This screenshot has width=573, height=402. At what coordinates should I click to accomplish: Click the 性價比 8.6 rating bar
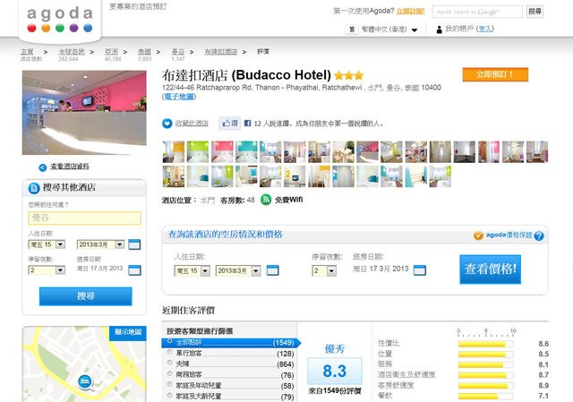(485, 344)
